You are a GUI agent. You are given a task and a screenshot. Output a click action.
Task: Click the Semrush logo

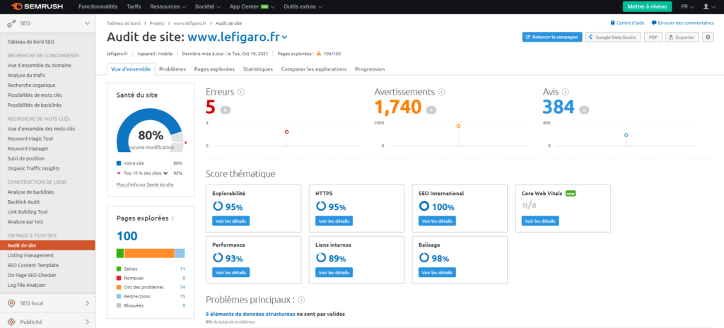(37, 7)
